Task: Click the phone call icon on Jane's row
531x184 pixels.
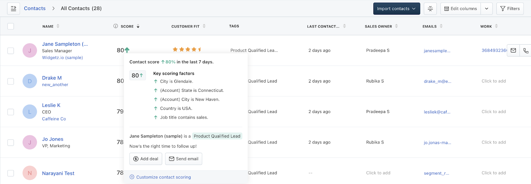Action: point(526,50)
